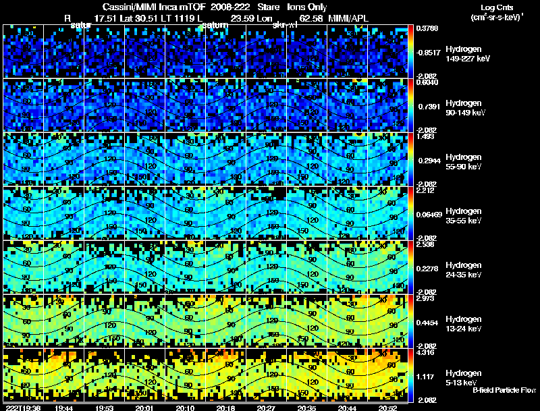Click the 2.538 colorbar maximum value
The height and width of the screenshot is (411, 540).
click(425, 244)
